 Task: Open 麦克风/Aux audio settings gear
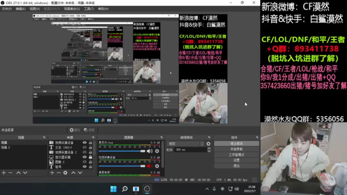157,151
